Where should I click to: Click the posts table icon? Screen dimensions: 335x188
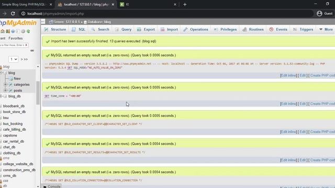tap(10, 90)
